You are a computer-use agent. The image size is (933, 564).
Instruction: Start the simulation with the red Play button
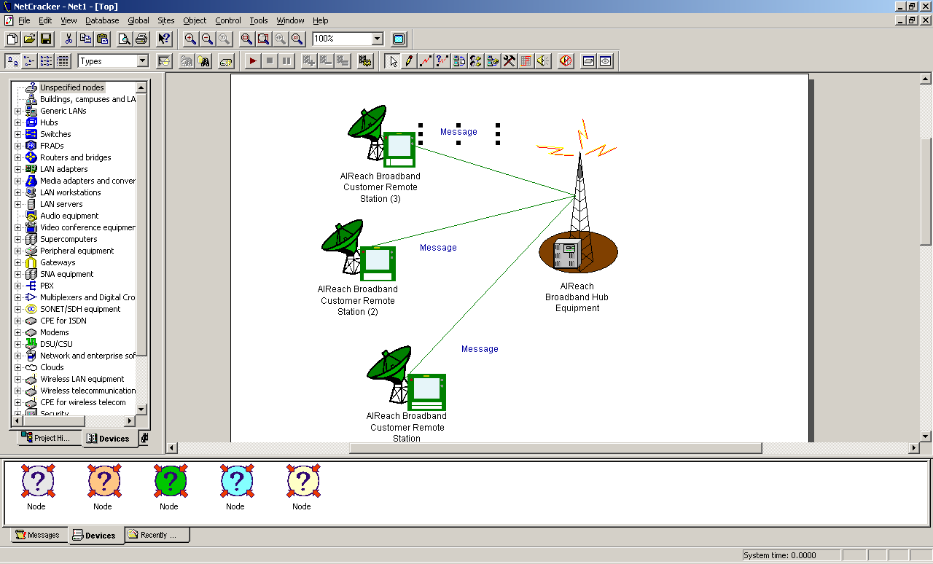coord(253,61)
